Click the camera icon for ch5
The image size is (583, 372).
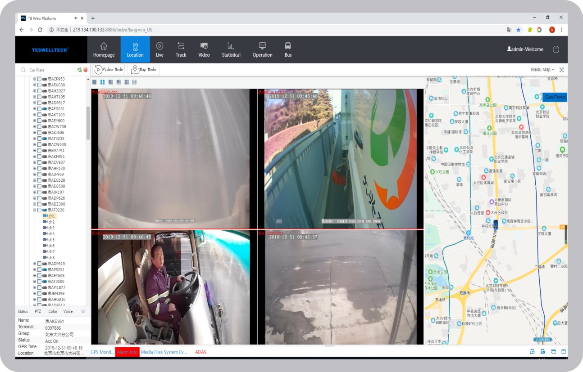click(x=45, y=240)
